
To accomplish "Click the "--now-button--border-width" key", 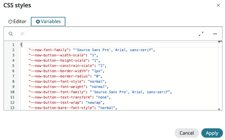I will coord(58,71).
